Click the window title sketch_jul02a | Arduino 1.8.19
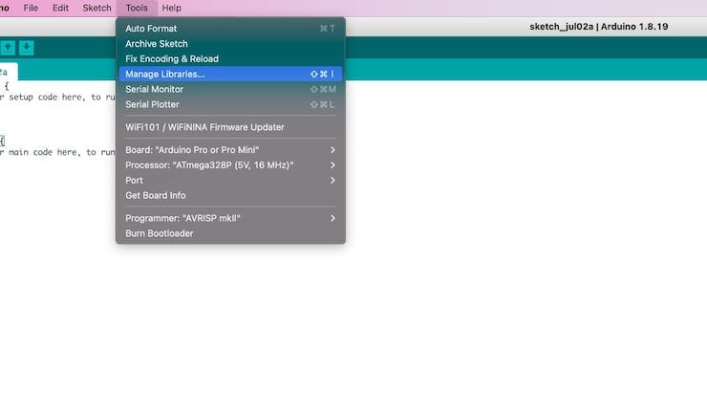The height and width of the screenshot is (393, 707). pyautogui.click(x=598, y=27)
